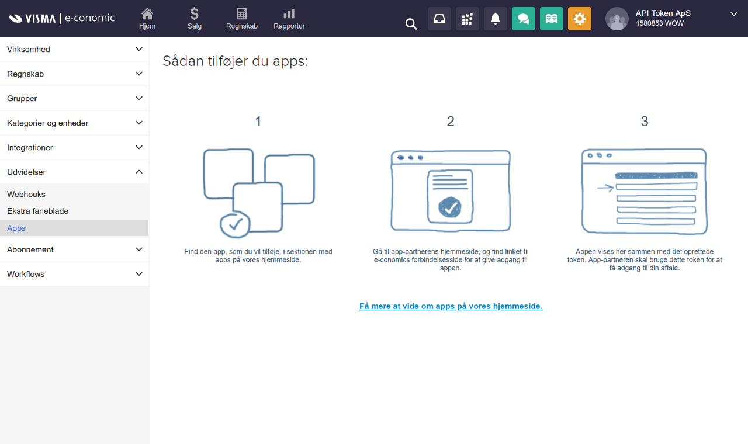Click the user profile avatar
The width and height of the screenshot is (748, 444).
tap(617, 18)
